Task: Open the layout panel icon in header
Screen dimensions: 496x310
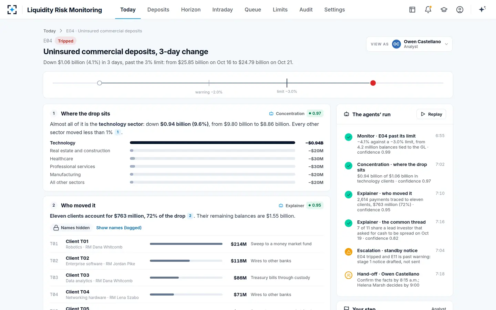Action: 412,10
